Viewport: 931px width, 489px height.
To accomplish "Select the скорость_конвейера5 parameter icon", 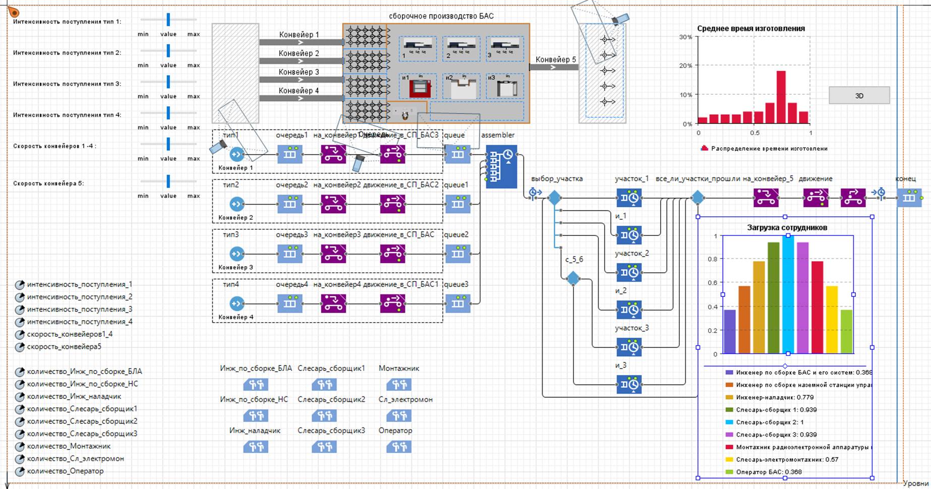I will (x=20, y=347).
